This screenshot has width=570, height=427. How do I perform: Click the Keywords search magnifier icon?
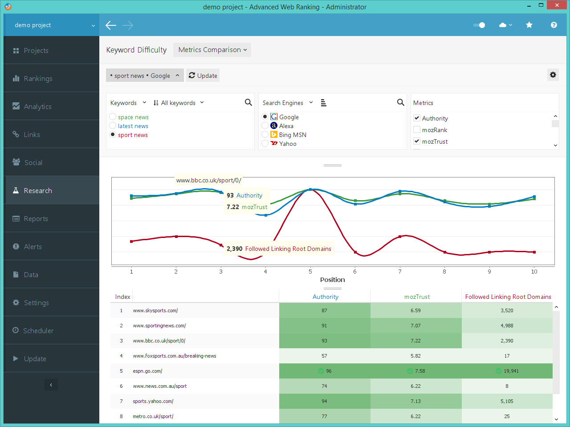point(248,102)
